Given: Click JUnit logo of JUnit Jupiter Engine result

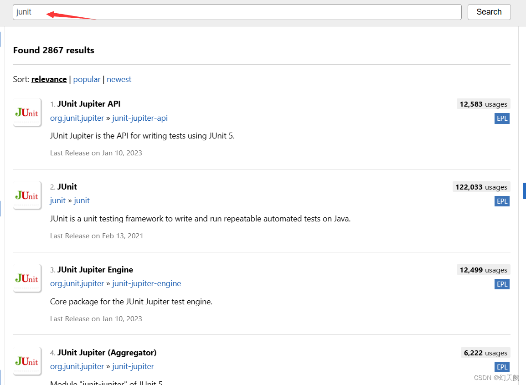Looking at the screenshot, I should tap(27, 278).
